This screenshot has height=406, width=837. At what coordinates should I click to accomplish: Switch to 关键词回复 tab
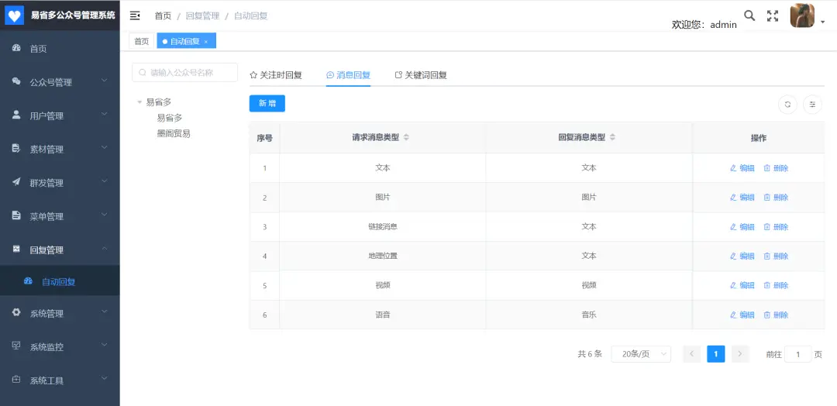pos(421,75)
